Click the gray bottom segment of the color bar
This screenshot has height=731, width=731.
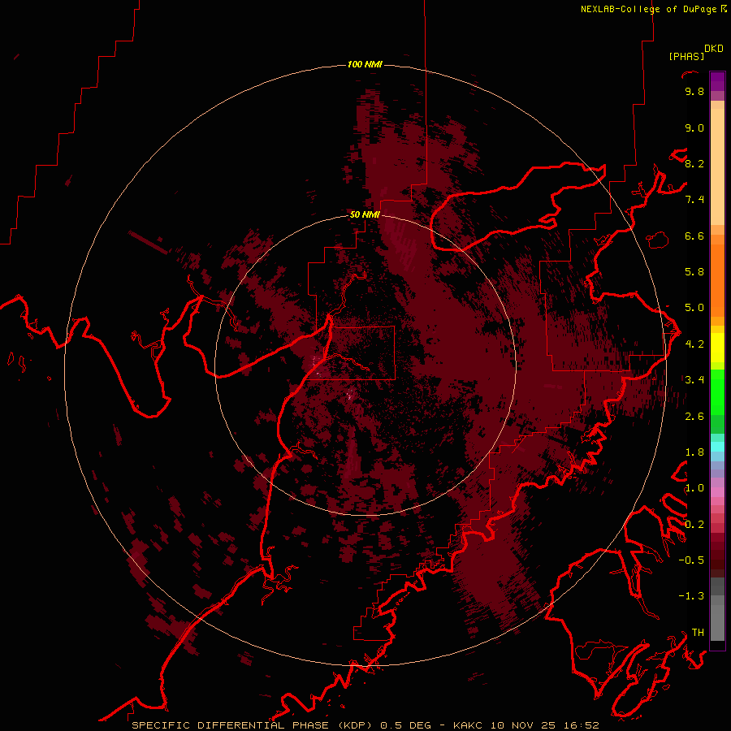[x=717, y=623]
